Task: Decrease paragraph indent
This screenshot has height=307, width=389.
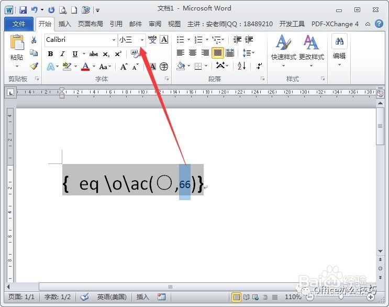Action: point(237,39)
